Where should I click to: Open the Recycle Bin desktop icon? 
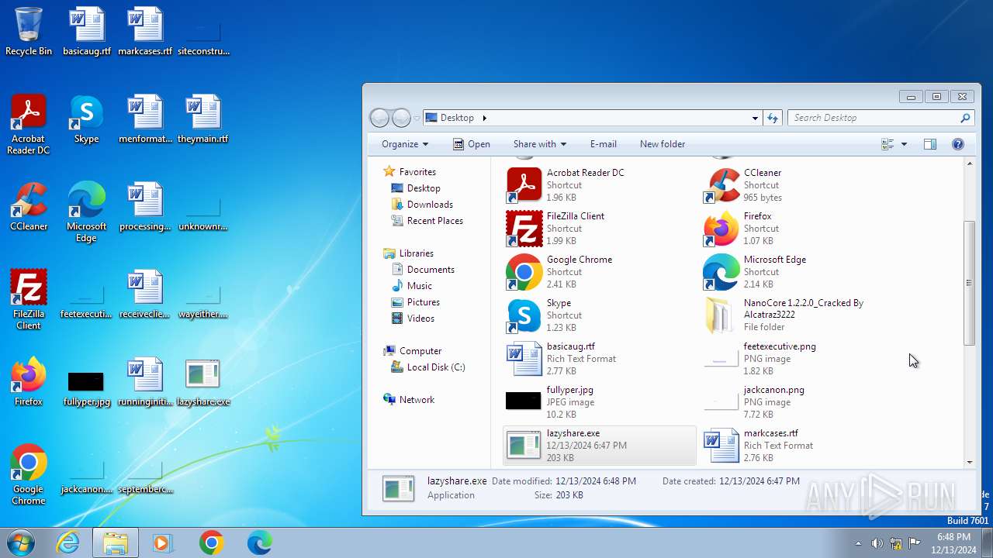tap(29, 31)
